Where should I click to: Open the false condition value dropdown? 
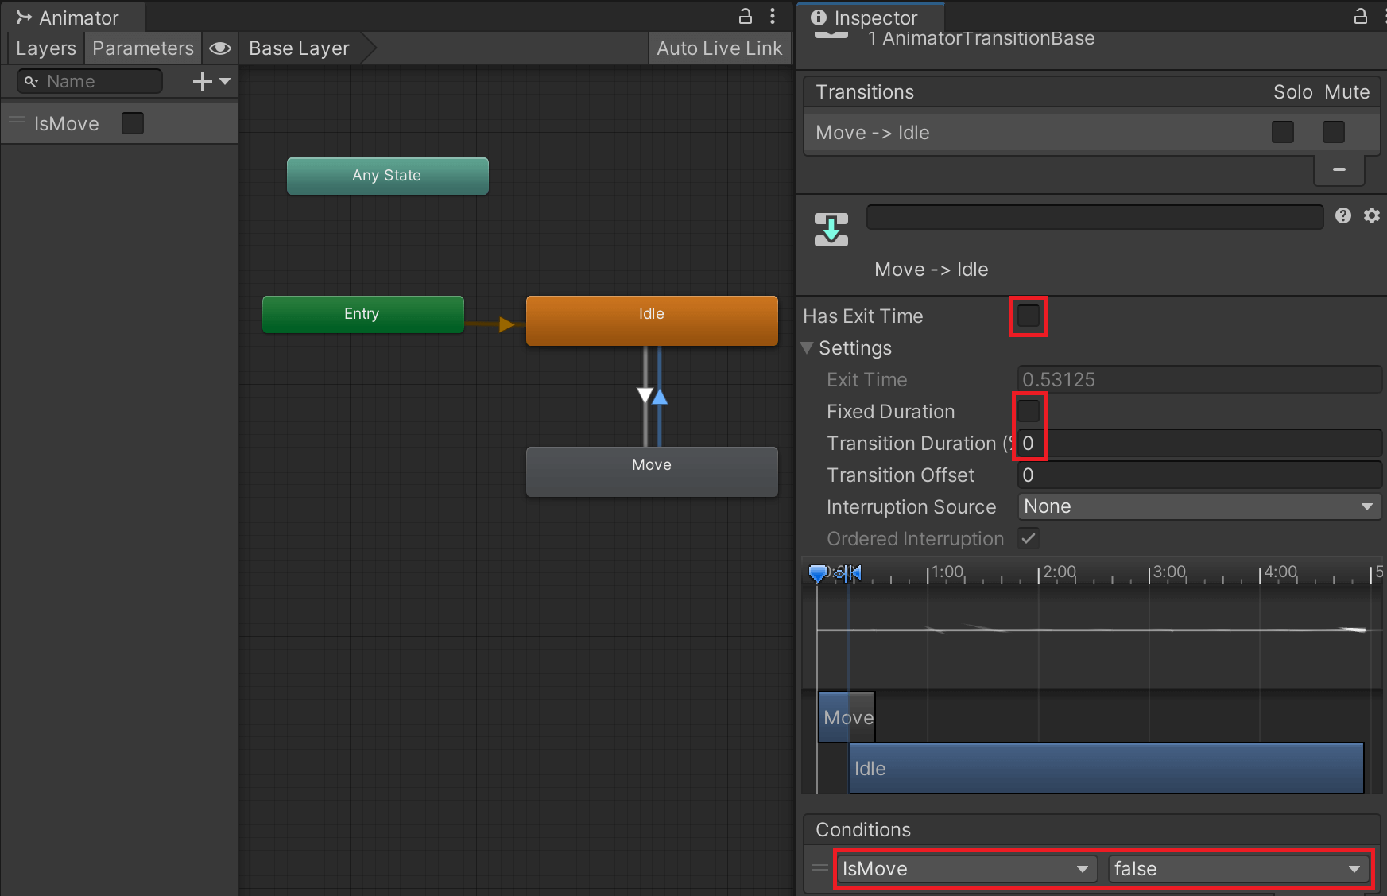tap(1239, 869)
